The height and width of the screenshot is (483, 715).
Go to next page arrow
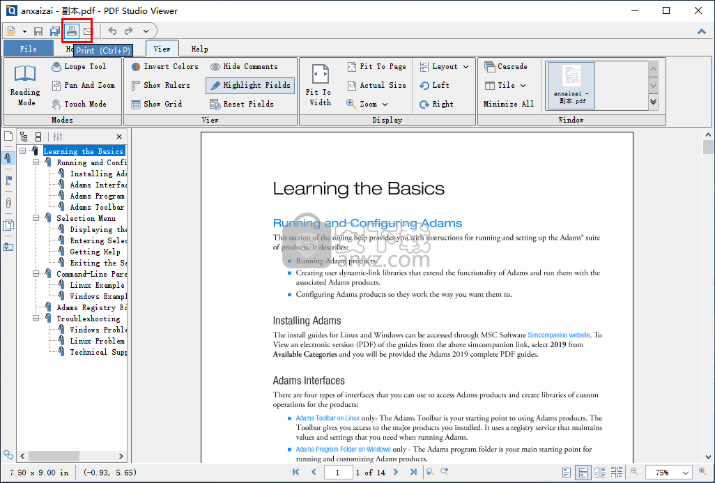[396, 472]
